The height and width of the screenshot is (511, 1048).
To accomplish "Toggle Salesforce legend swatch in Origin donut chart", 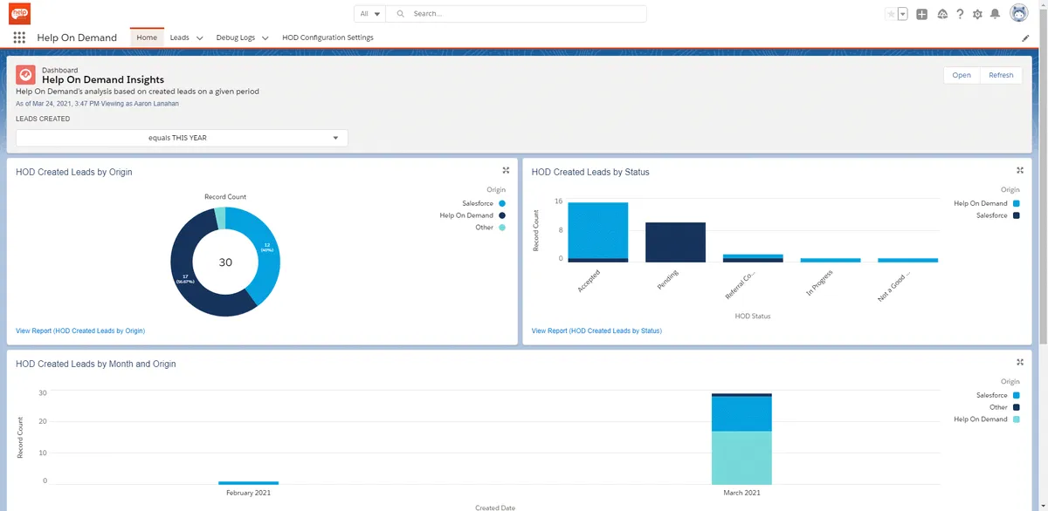I will pyautogui.click(x=502, y=203).
